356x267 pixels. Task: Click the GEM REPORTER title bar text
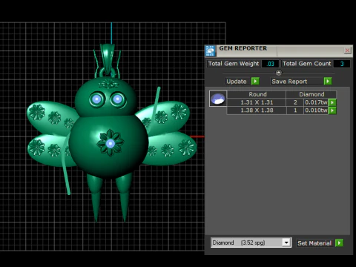(243, 48)
